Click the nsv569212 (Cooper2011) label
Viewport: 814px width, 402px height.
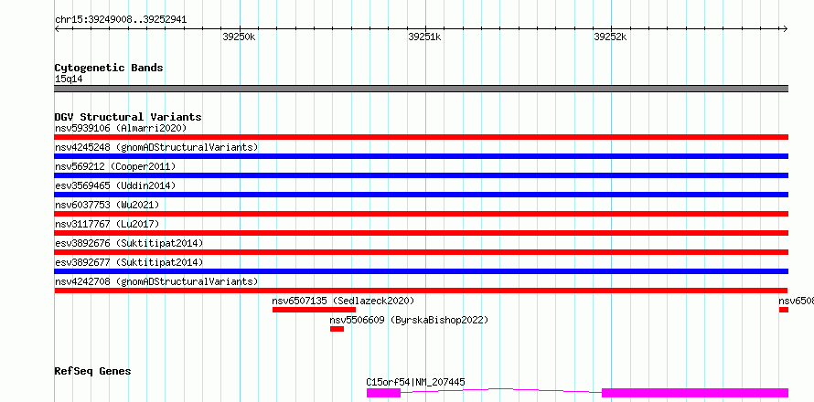115,166
